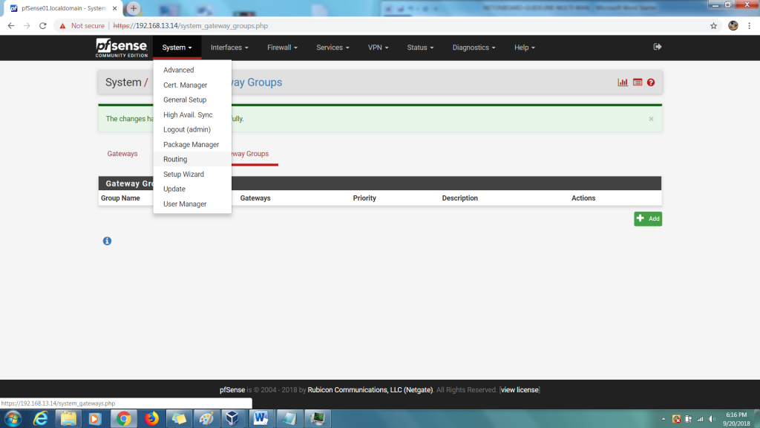
Task: Open the view license link in the footer
Action: click(x=520, y=389)
